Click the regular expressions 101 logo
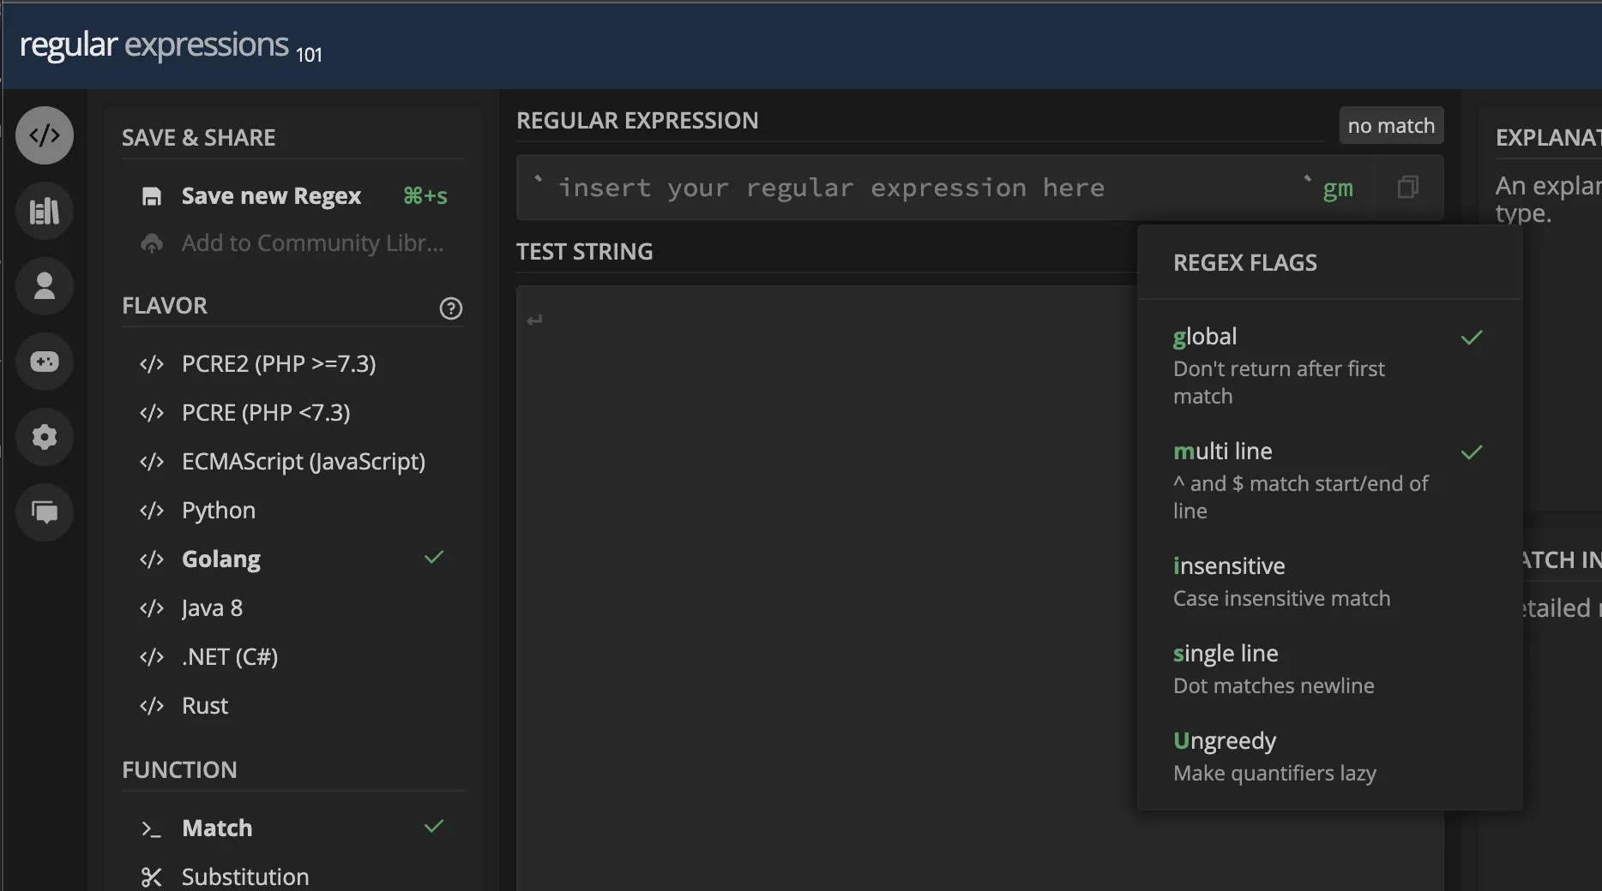The height and width of the screenshot is (891, 1602). (x=171, y=45)
